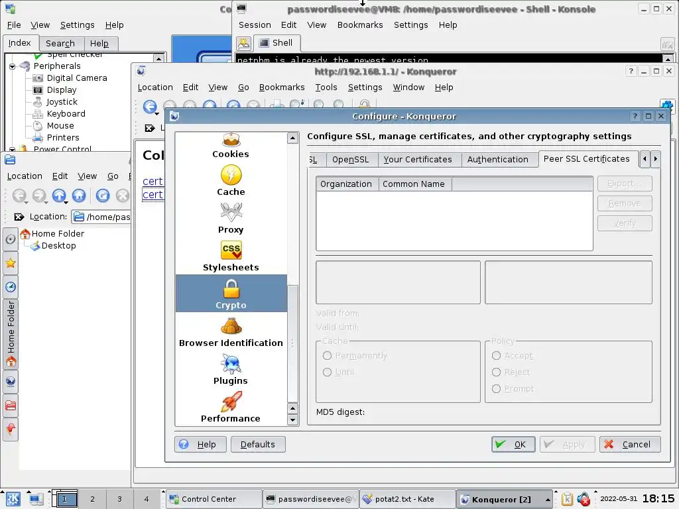Click the Verify certificate button
679x509 pixels.
pos(625,223)
